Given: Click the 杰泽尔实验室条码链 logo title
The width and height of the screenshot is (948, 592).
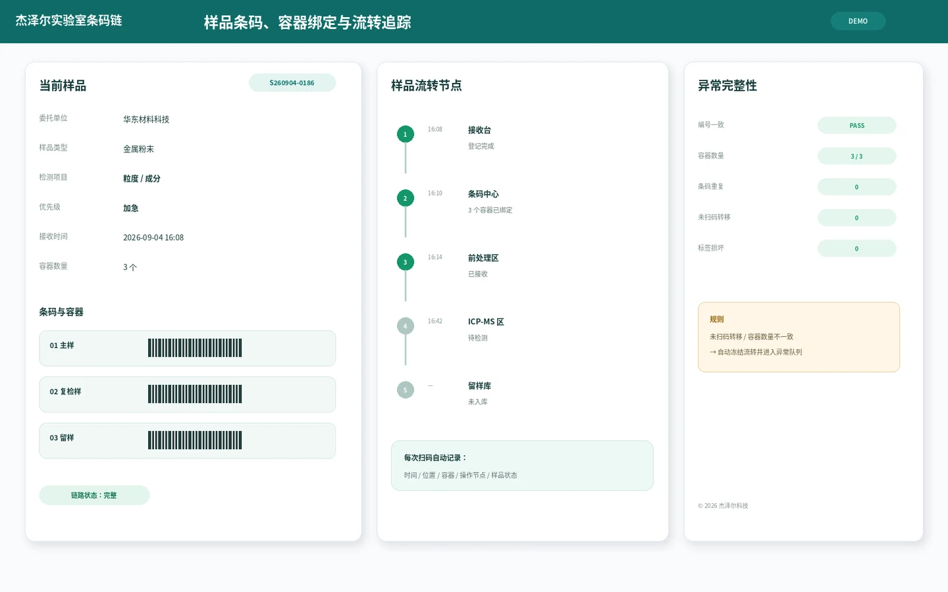Looking at the screenshot, I should 69,20.
